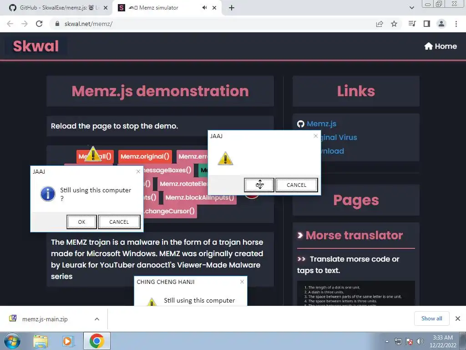The width and height of the screenshot is (466, 350).
Task: Click Show all downloads
Action: (x=431, y=319)
